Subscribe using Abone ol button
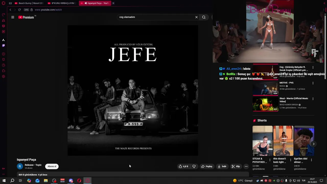 [52, 166]
